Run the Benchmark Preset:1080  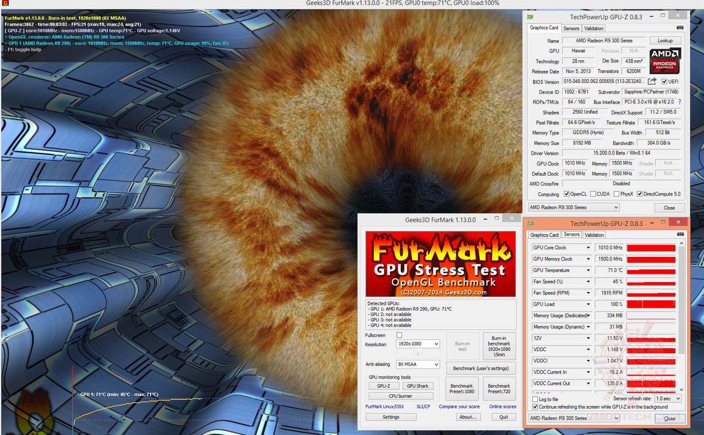461,389
